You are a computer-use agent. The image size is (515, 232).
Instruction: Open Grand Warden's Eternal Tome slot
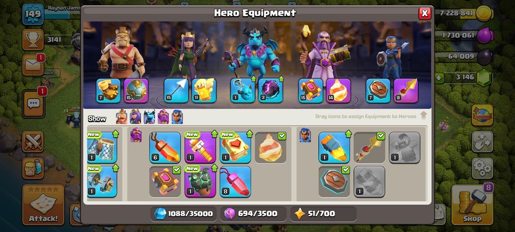(311, 91)
